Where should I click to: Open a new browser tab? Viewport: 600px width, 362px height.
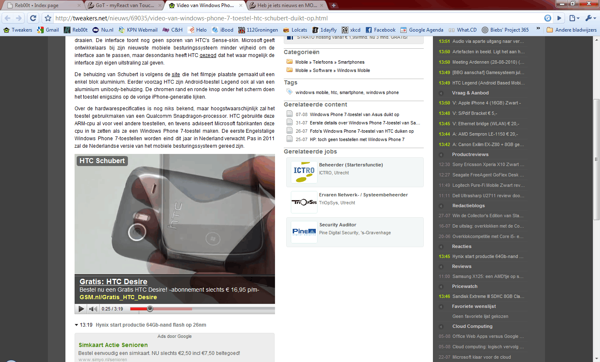(x=334, y=5)
